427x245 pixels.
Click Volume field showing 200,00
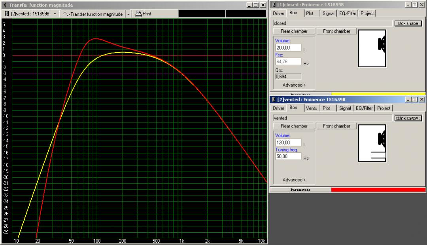(288, 47)
